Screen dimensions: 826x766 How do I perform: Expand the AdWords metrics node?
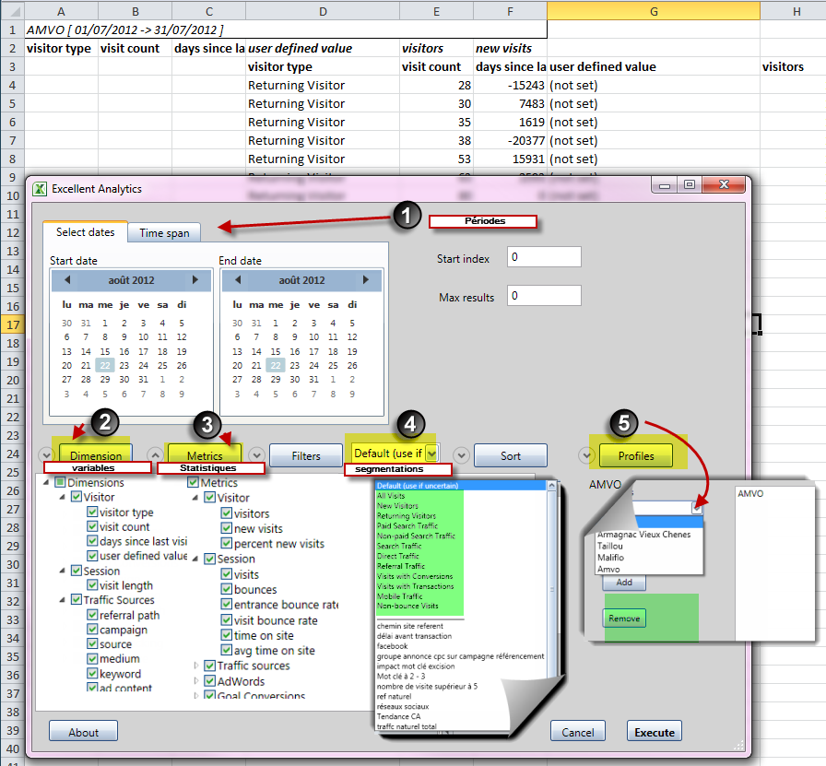click(x=196, y=681)
